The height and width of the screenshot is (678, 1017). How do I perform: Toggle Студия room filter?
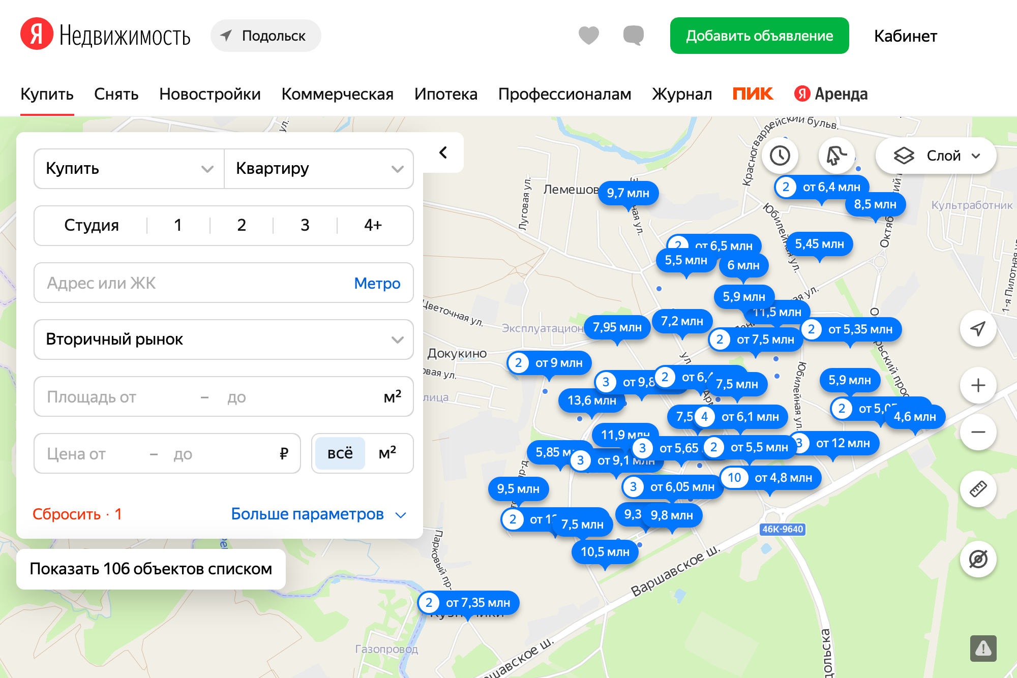point(92,225)
